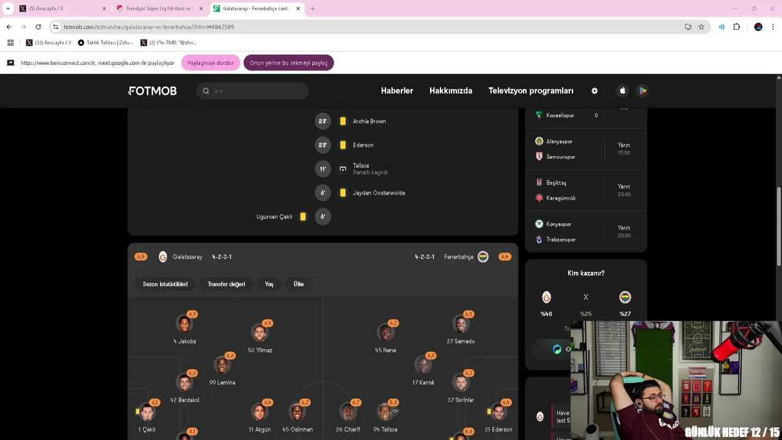The height and width of the screenshot is (440, 782).
Task: Click Onun yerine bu sekmeyi paylaş
Action: coord(288,63)
